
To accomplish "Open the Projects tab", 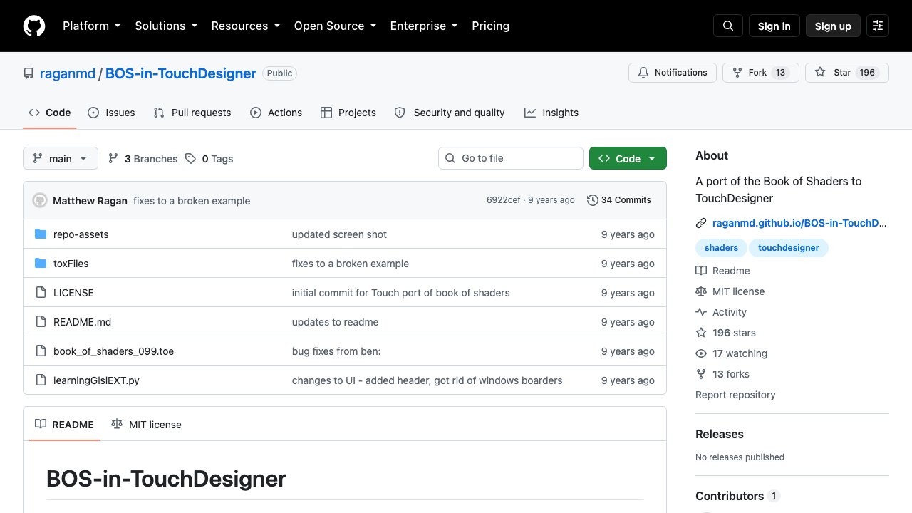I will (348, 113).
